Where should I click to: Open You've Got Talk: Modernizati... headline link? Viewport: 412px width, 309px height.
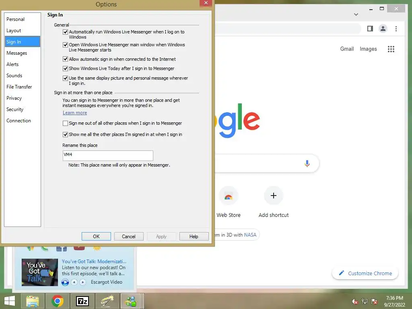coord(94,262)
